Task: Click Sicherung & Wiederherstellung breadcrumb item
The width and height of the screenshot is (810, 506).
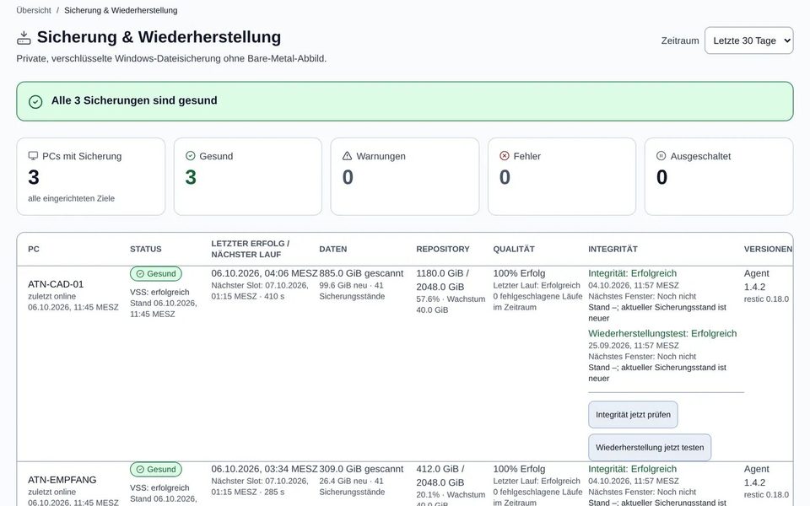Action: [x=121, y=10]
